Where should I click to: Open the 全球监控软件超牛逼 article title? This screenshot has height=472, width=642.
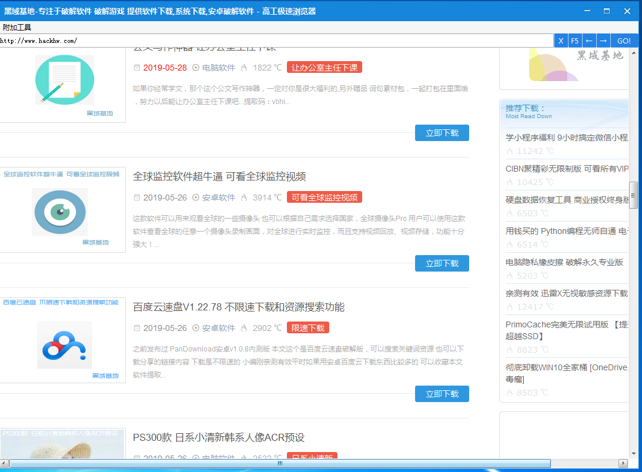219,176
